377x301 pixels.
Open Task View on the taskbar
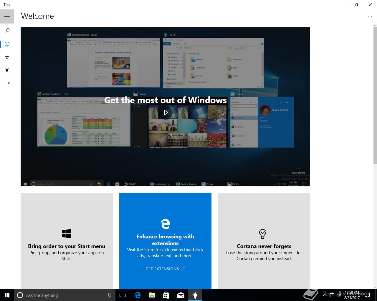click(x=123, y=295)
